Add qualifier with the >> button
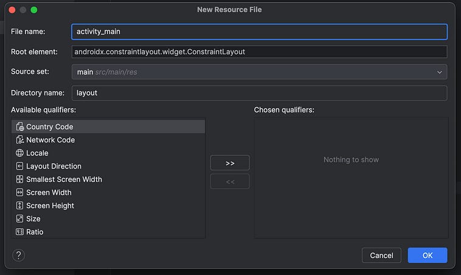 click(230, 163)
